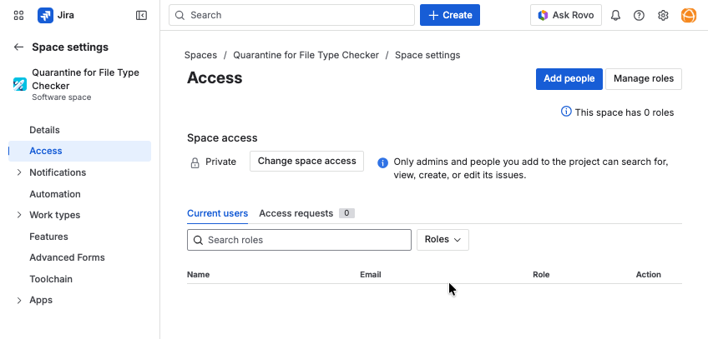Screen dimensions: 708x339
Task: Open Toolchain settings
Action: (51, 279)
